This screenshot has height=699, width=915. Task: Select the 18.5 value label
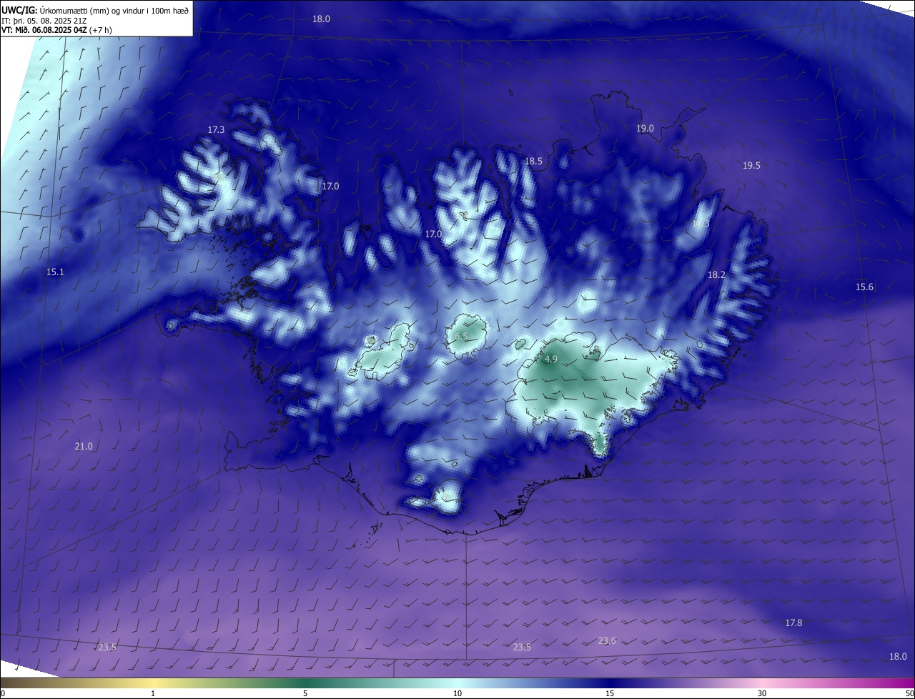(x=533, y=162)
